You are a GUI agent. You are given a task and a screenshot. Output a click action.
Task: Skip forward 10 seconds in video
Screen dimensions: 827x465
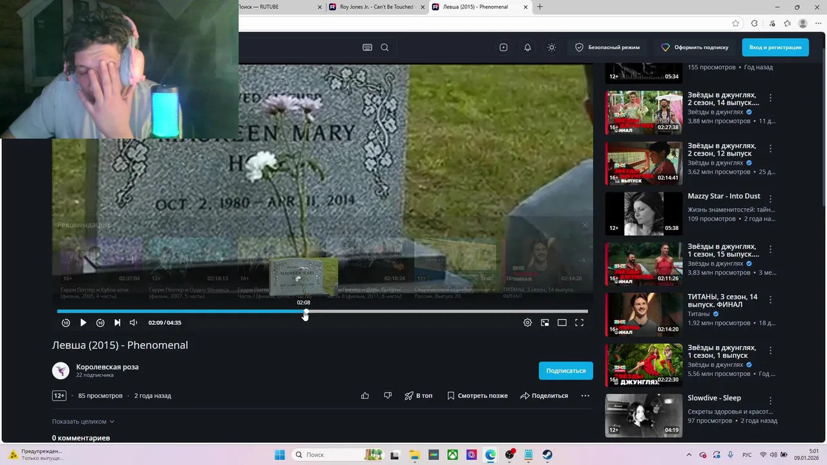(100, 322)
